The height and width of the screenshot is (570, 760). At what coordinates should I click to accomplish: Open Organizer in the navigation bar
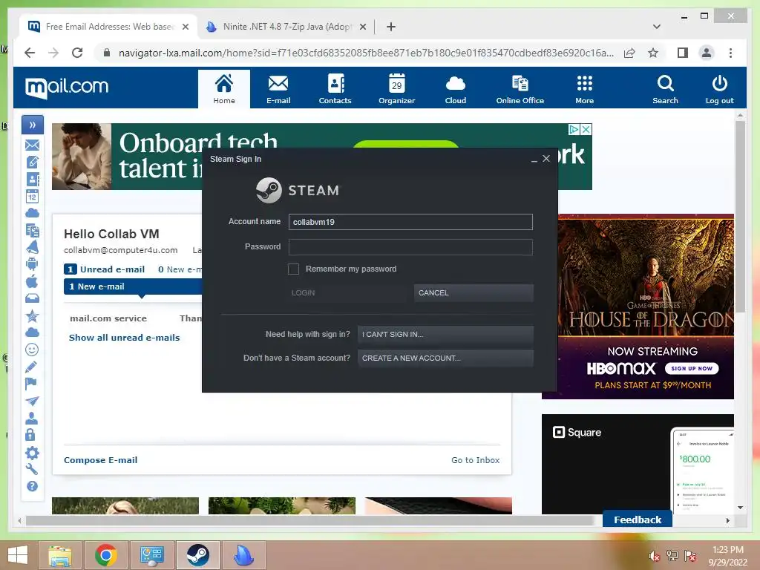click(x=396, y=89)
